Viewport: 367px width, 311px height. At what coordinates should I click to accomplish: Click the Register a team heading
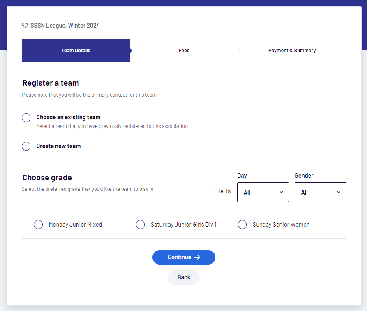pos(51,83)
